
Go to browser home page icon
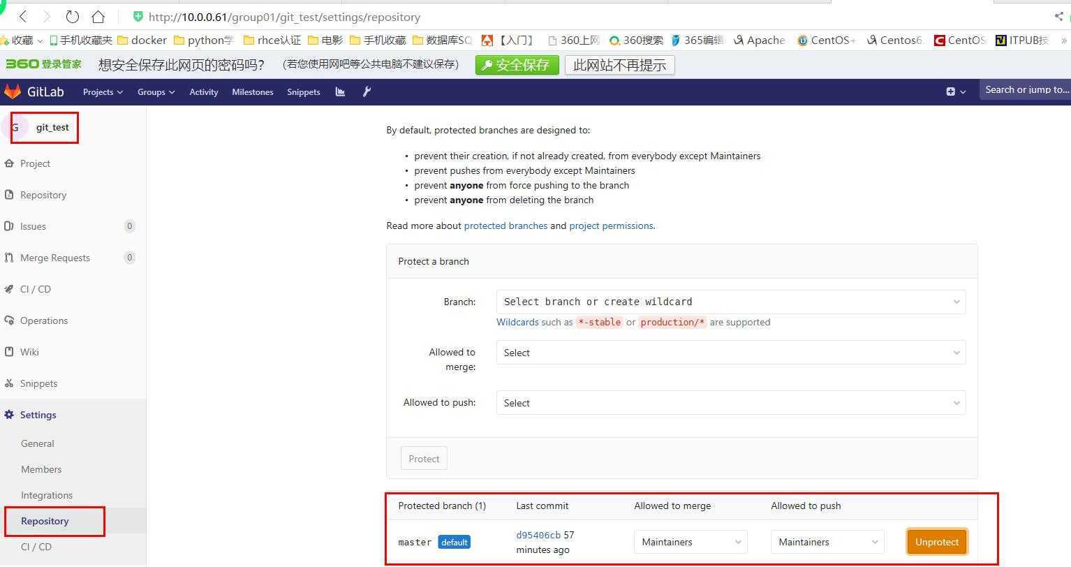[98, 16]
